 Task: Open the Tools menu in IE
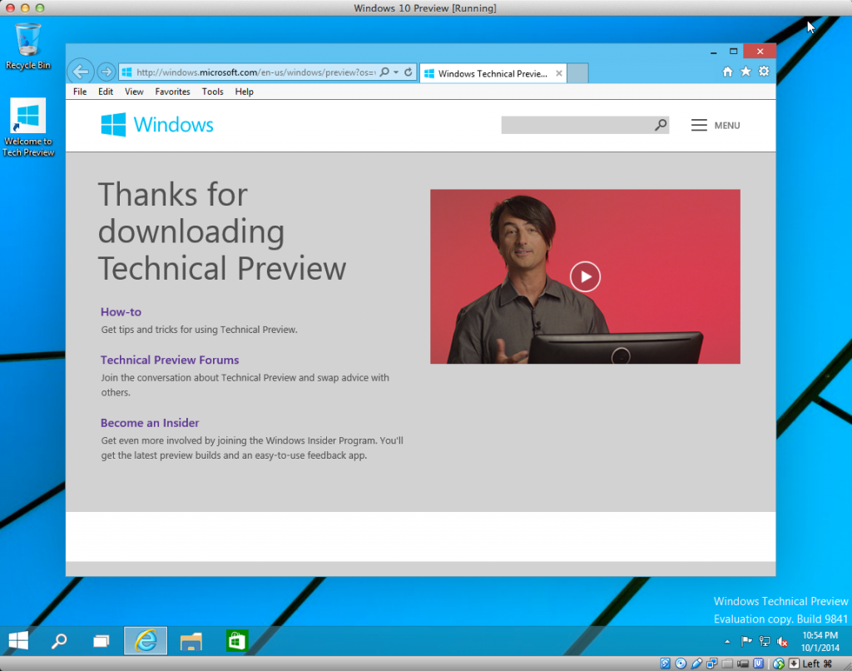coord(212,92)
